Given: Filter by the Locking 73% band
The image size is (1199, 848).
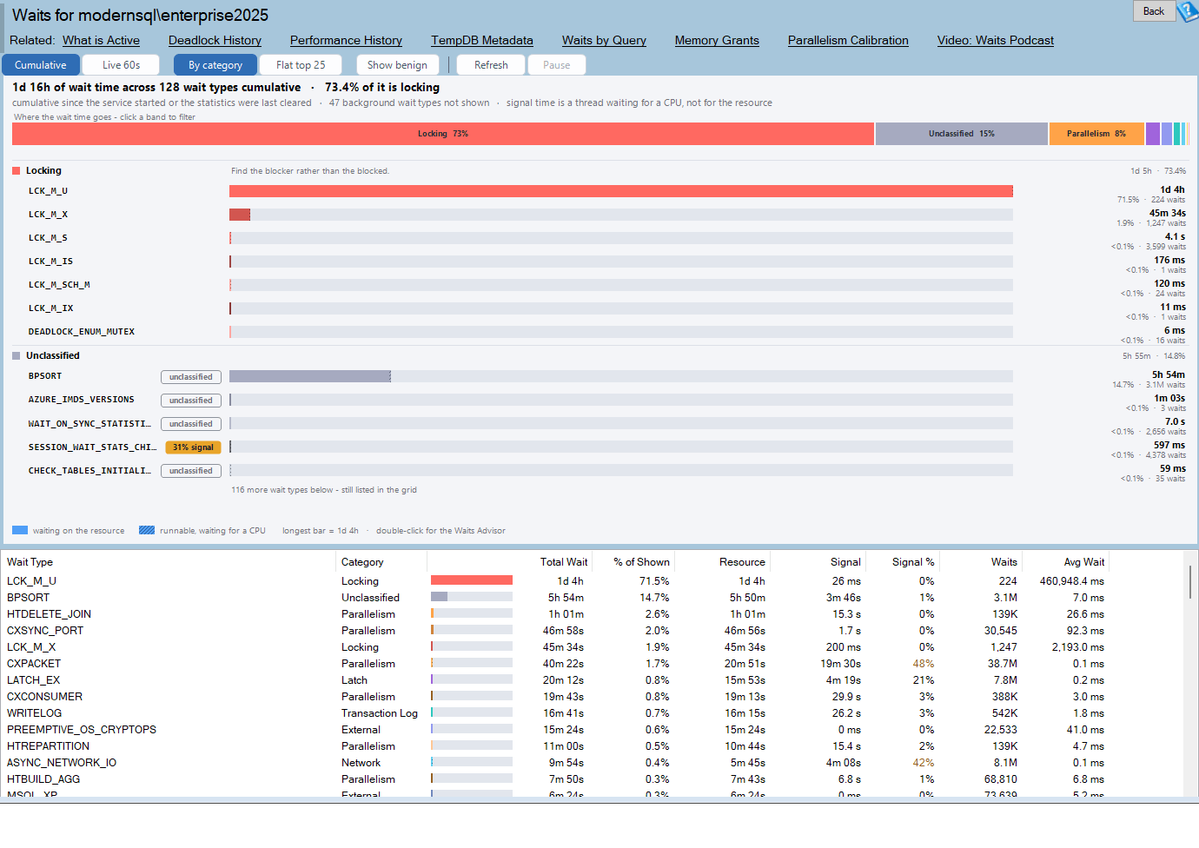Looking at the screenshot, I should coord(442,134).
